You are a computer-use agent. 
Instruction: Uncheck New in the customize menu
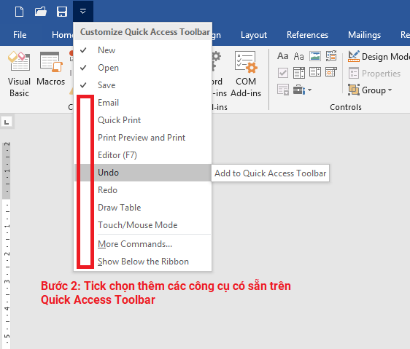(143, 50)
